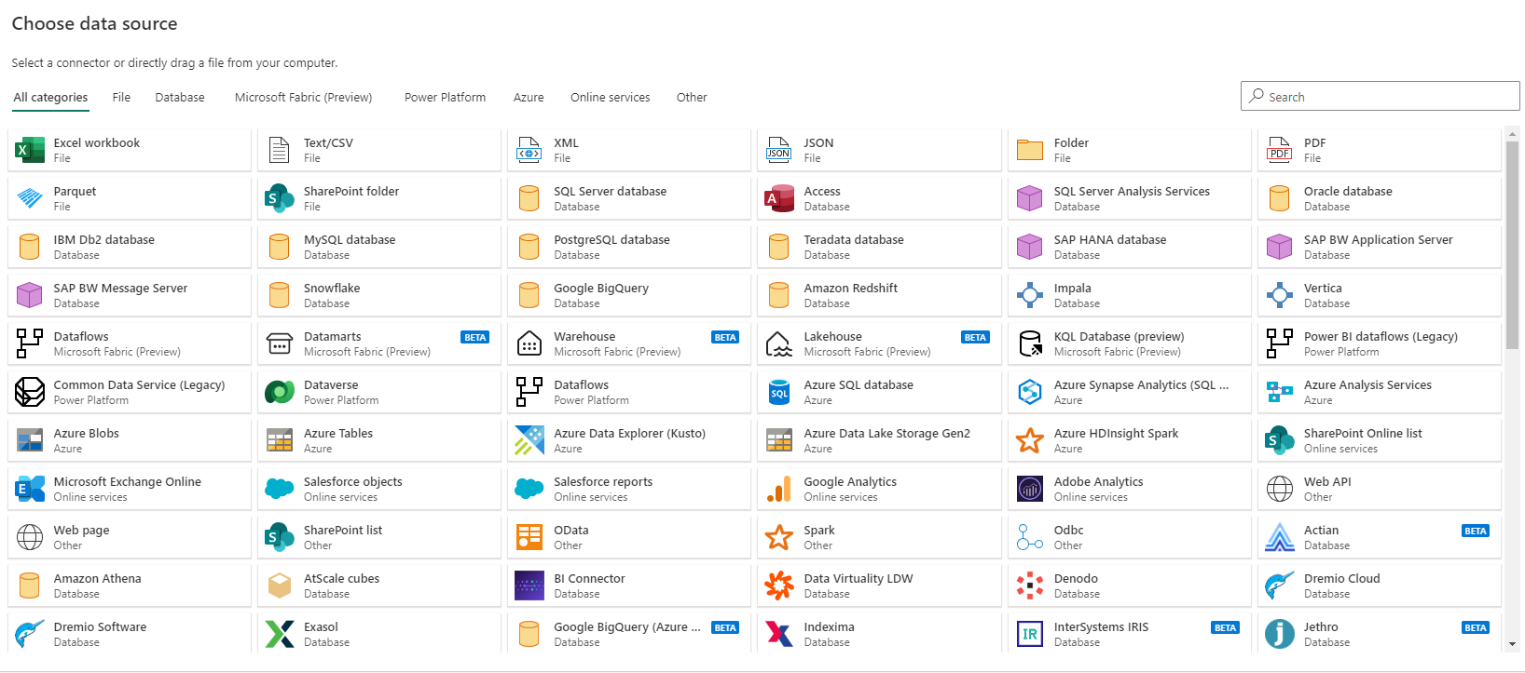Select the Oracle database connector
Screen dimensions: 1525x673
pos(1379,198)
